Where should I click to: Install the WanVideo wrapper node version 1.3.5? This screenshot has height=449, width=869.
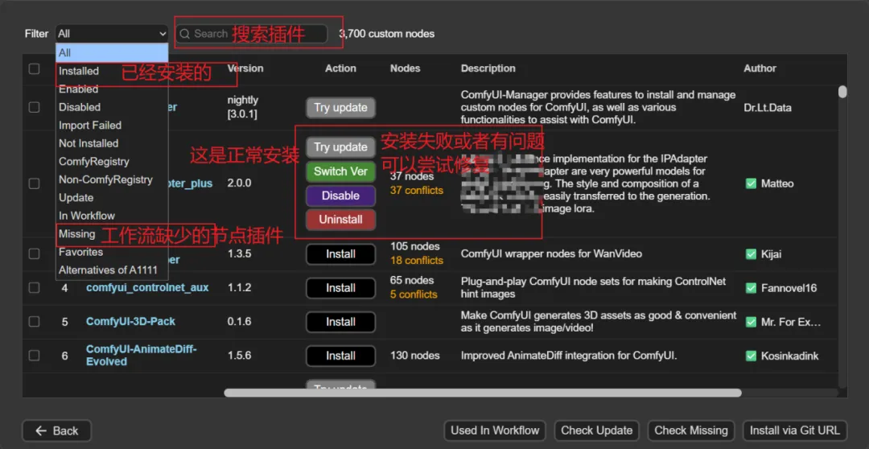[341, 254]
